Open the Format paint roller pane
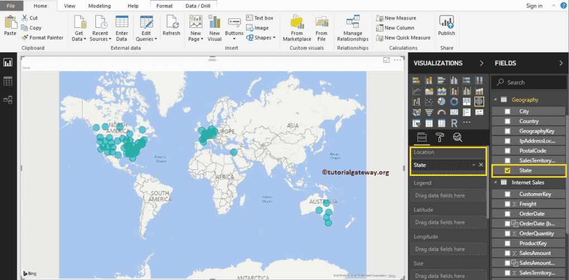The height and width of the screenshot is (280, 569). [x=440, y=137]
